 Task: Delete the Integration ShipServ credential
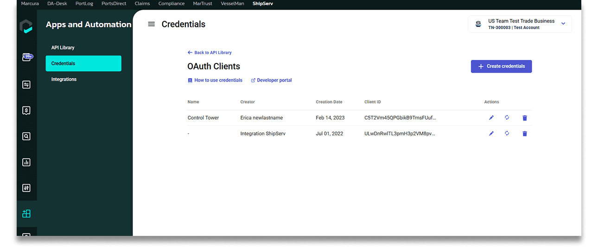[x=525, y=134]
